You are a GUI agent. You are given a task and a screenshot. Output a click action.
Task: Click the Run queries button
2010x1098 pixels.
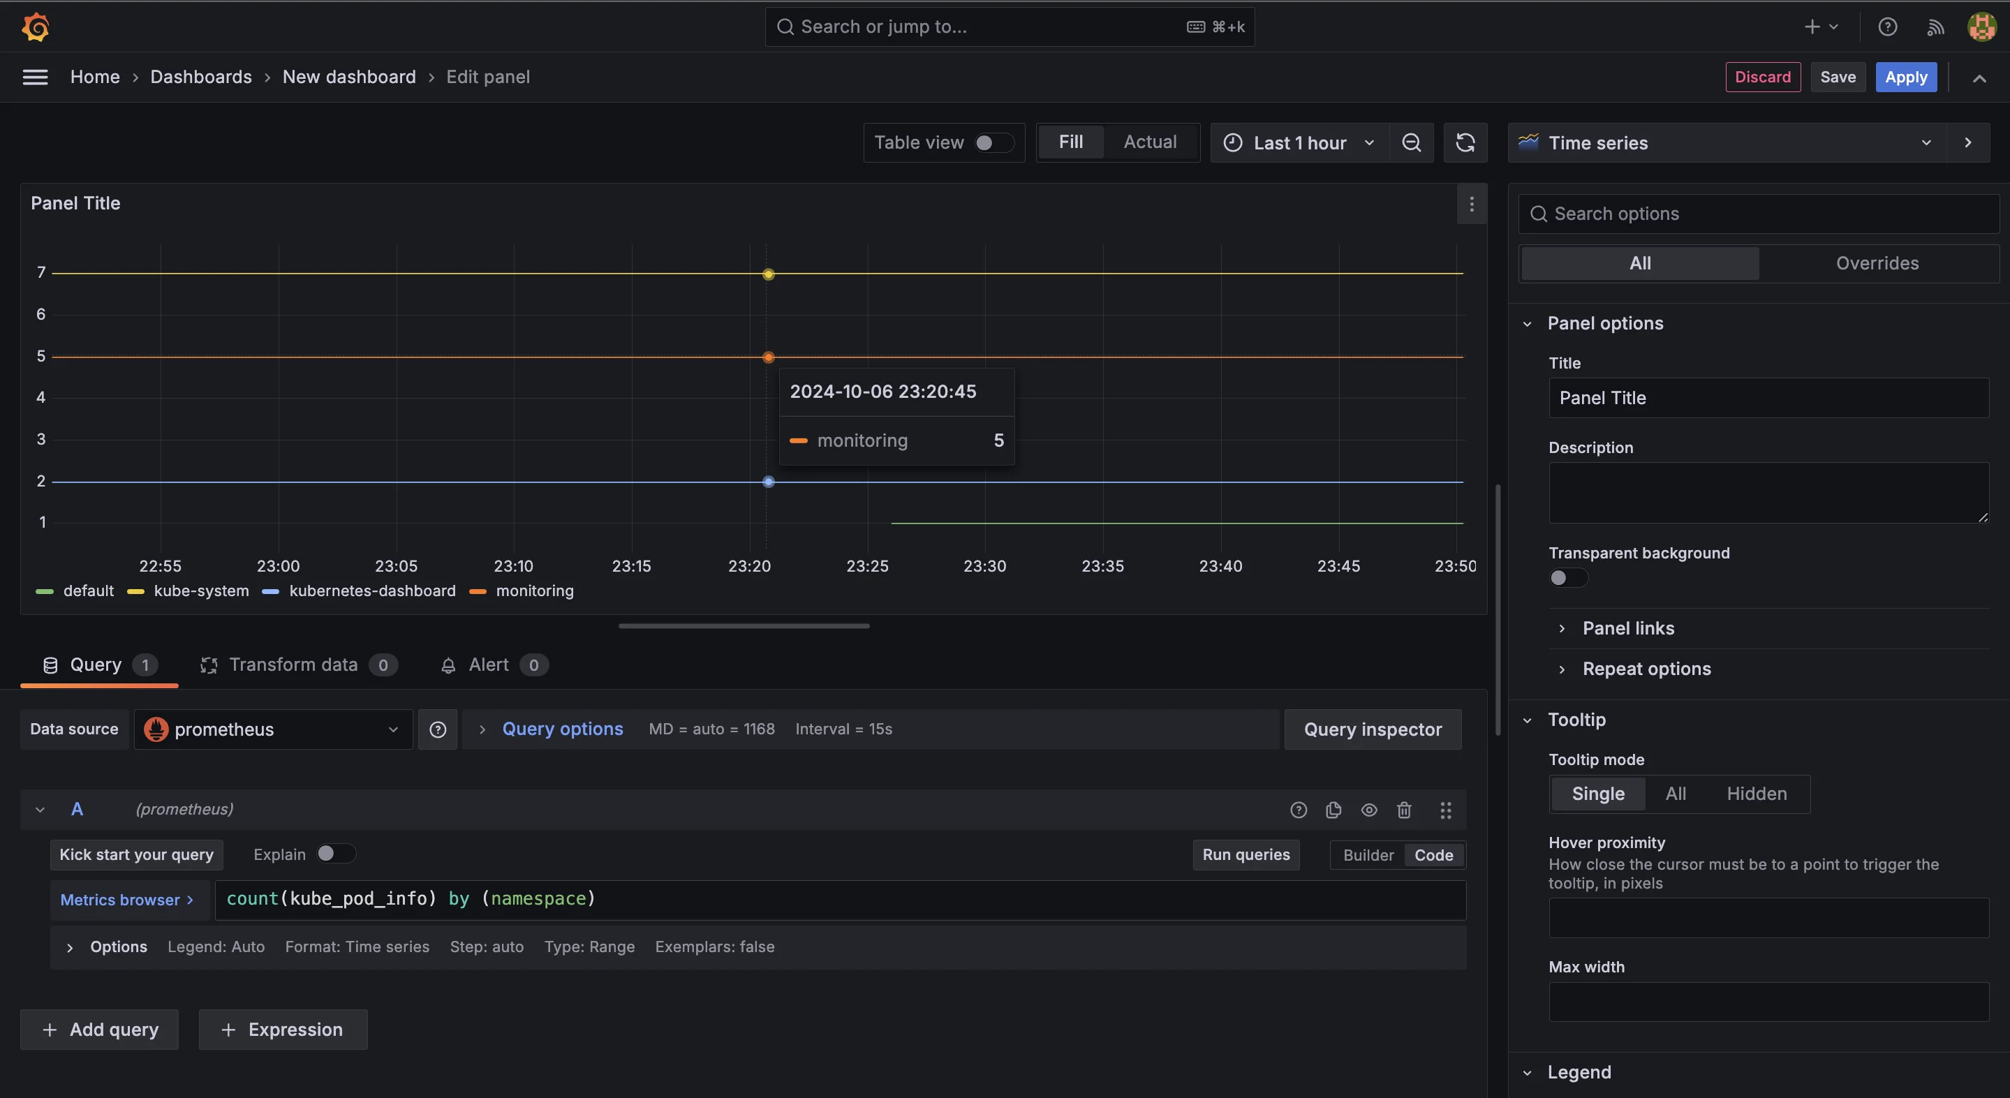tap(1246, 853)
